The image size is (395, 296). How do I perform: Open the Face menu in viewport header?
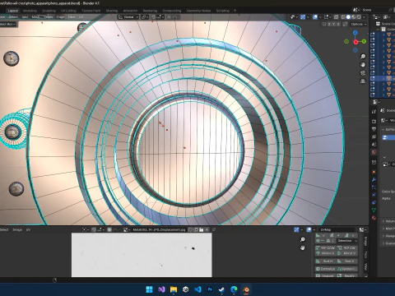[x=72, y=17]
